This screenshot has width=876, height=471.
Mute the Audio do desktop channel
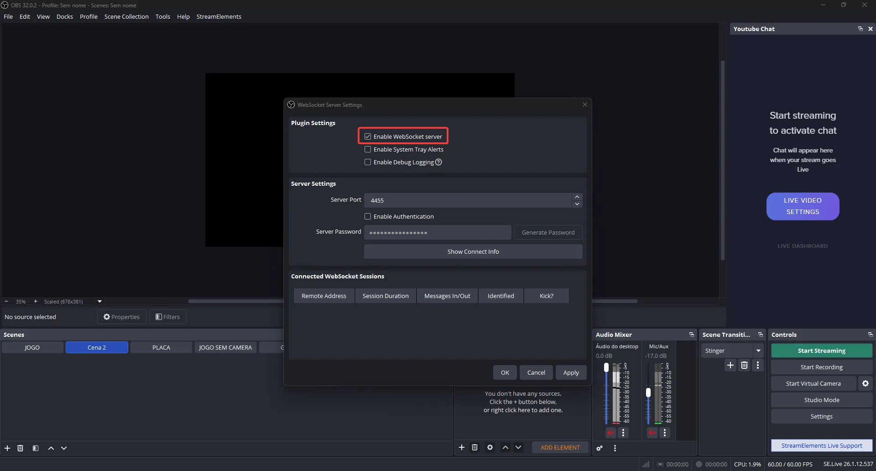[611, 433]
